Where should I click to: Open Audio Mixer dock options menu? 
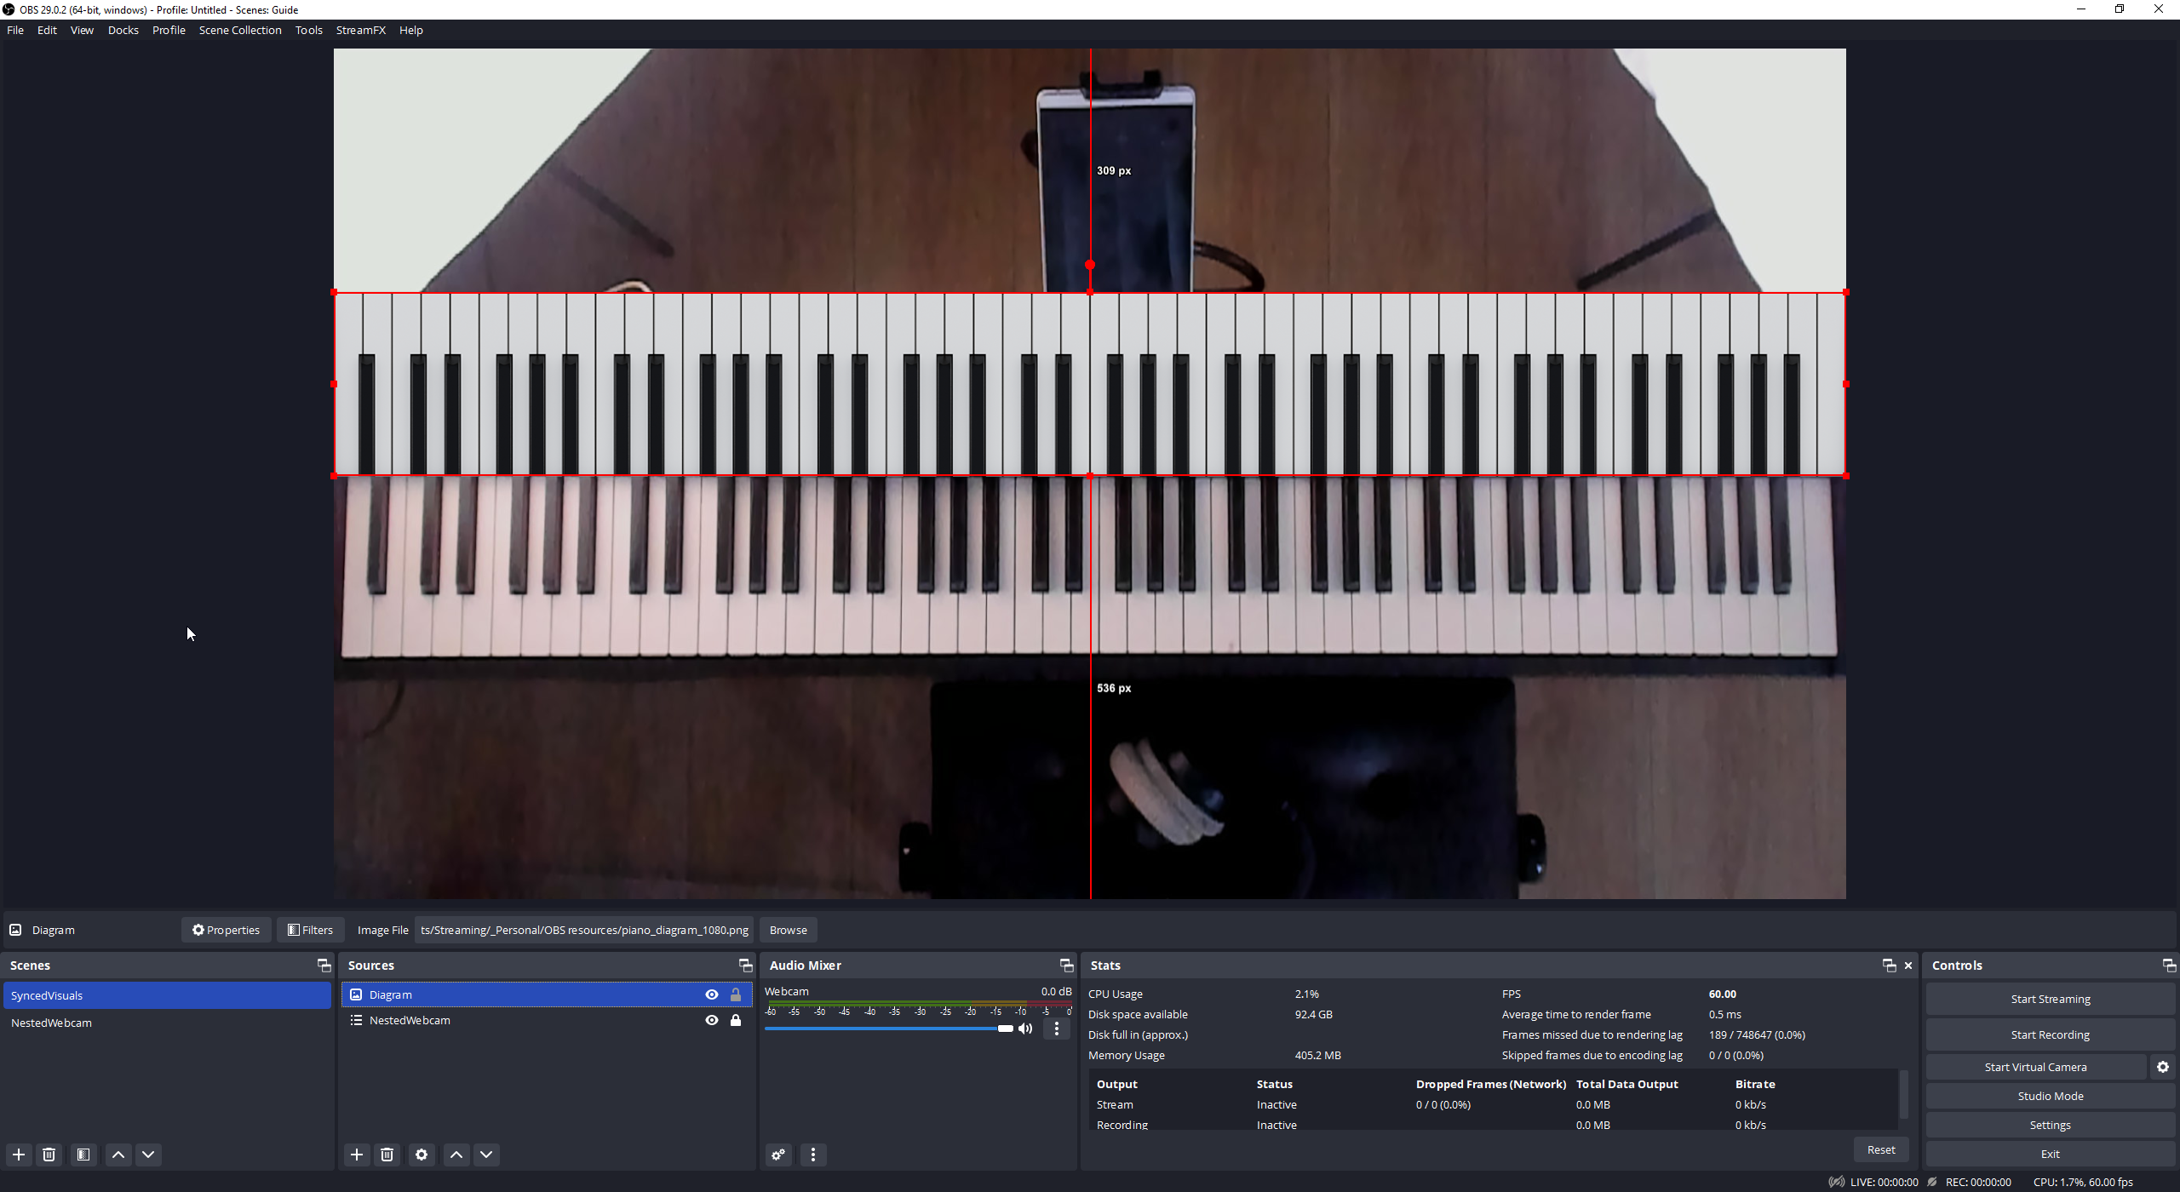[813, 1155]
